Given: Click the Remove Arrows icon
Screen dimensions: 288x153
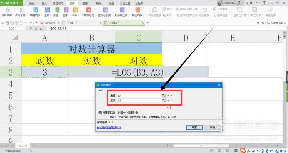Looking at the screenshot, I should tap(205, 10).
